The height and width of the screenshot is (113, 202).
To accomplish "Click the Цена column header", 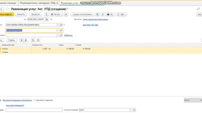I will click(x=67, y=45).
